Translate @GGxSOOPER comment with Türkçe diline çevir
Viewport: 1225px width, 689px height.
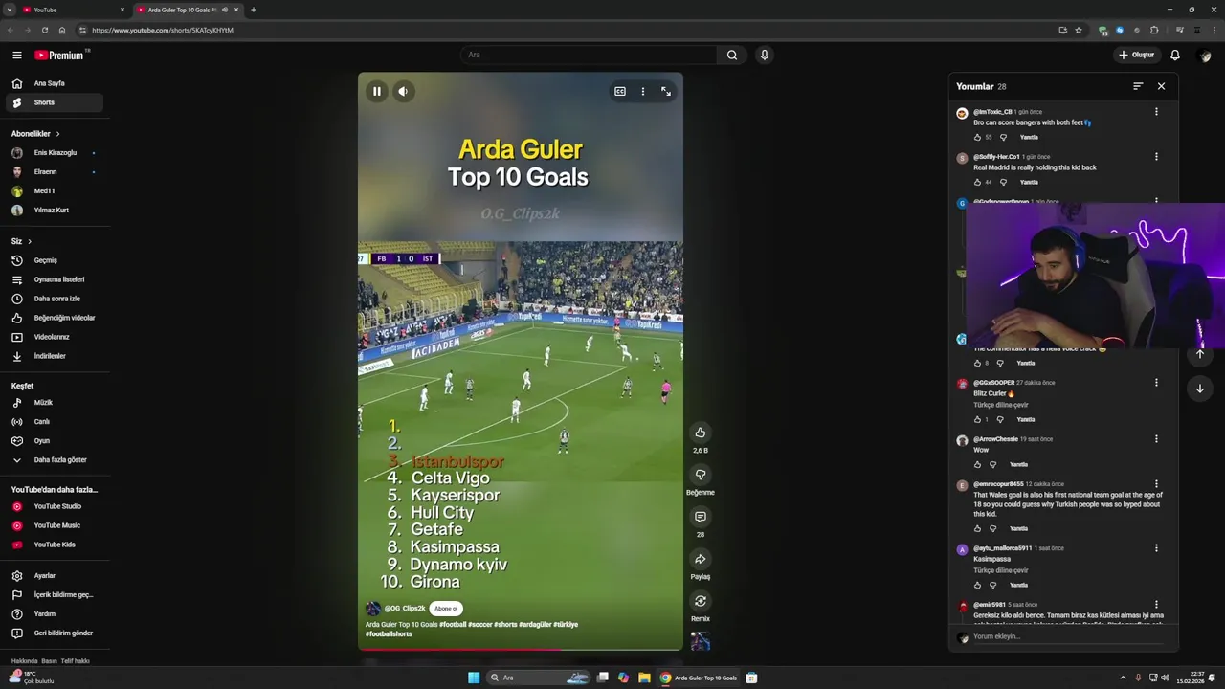pyautogui.click(x=1000, y=405)
